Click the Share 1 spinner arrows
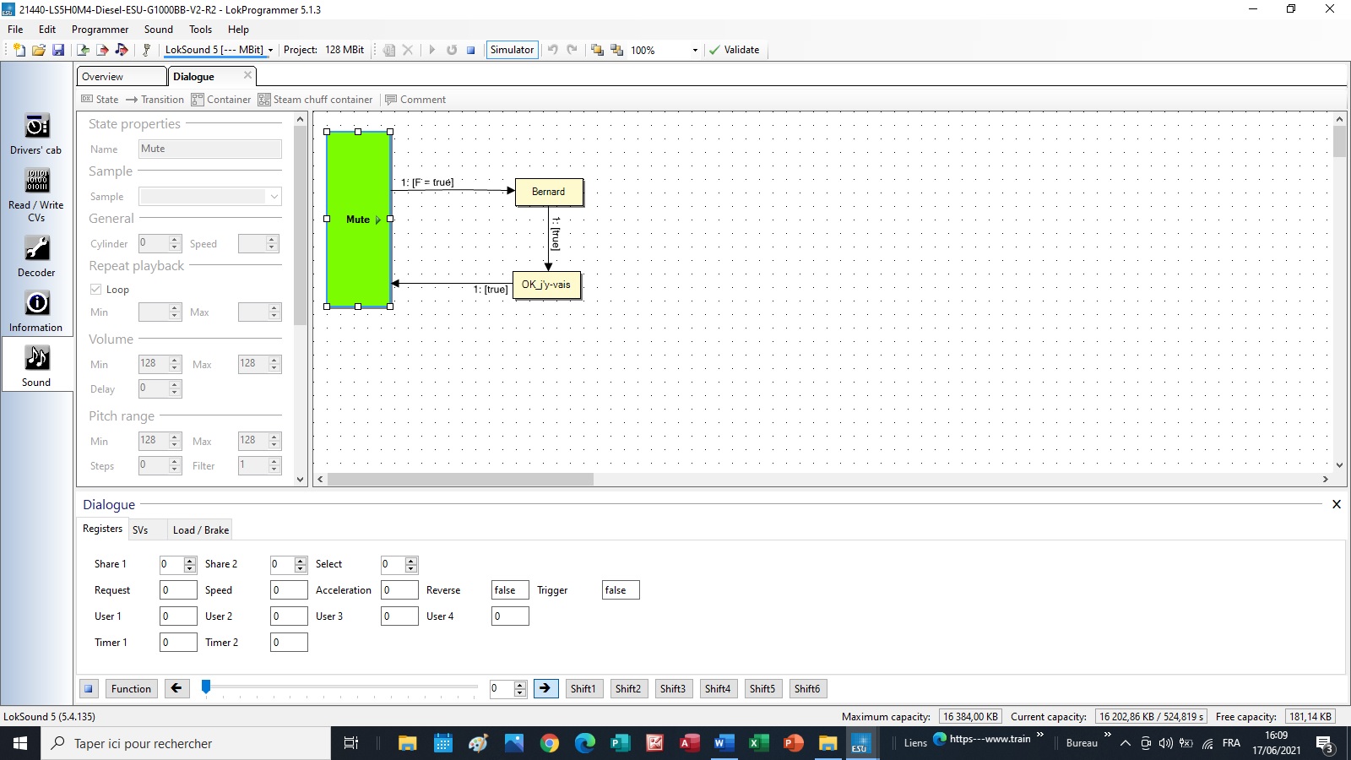 click(190, 564)
